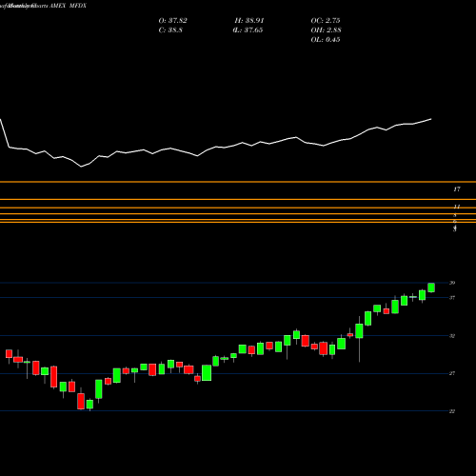Click the 'OH: 2.88' reading
This screenshot has width=476, height=476.
pos(326,30)
